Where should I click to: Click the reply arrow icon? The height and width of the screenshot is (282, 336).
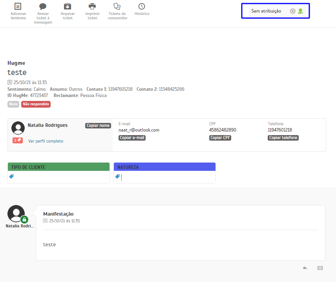click(x=305, y=268)
